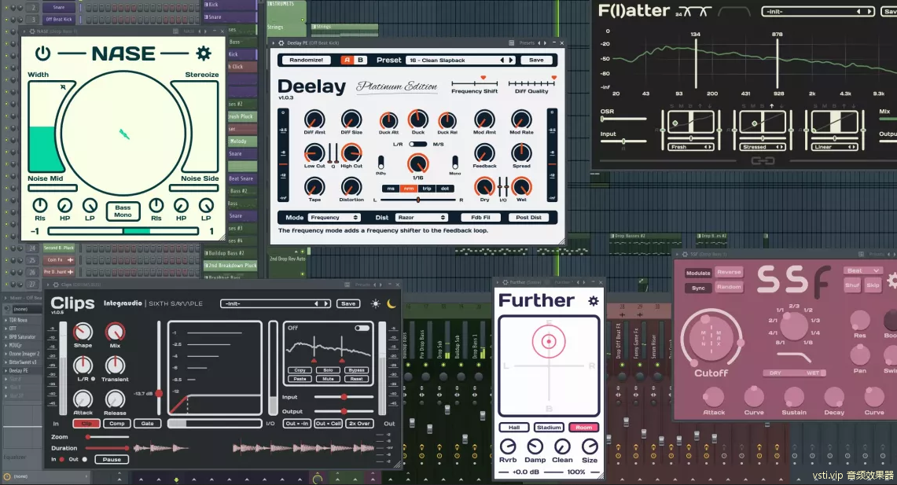
Task: Open Further plugin settings gear
Action: (x=594, y=301)
